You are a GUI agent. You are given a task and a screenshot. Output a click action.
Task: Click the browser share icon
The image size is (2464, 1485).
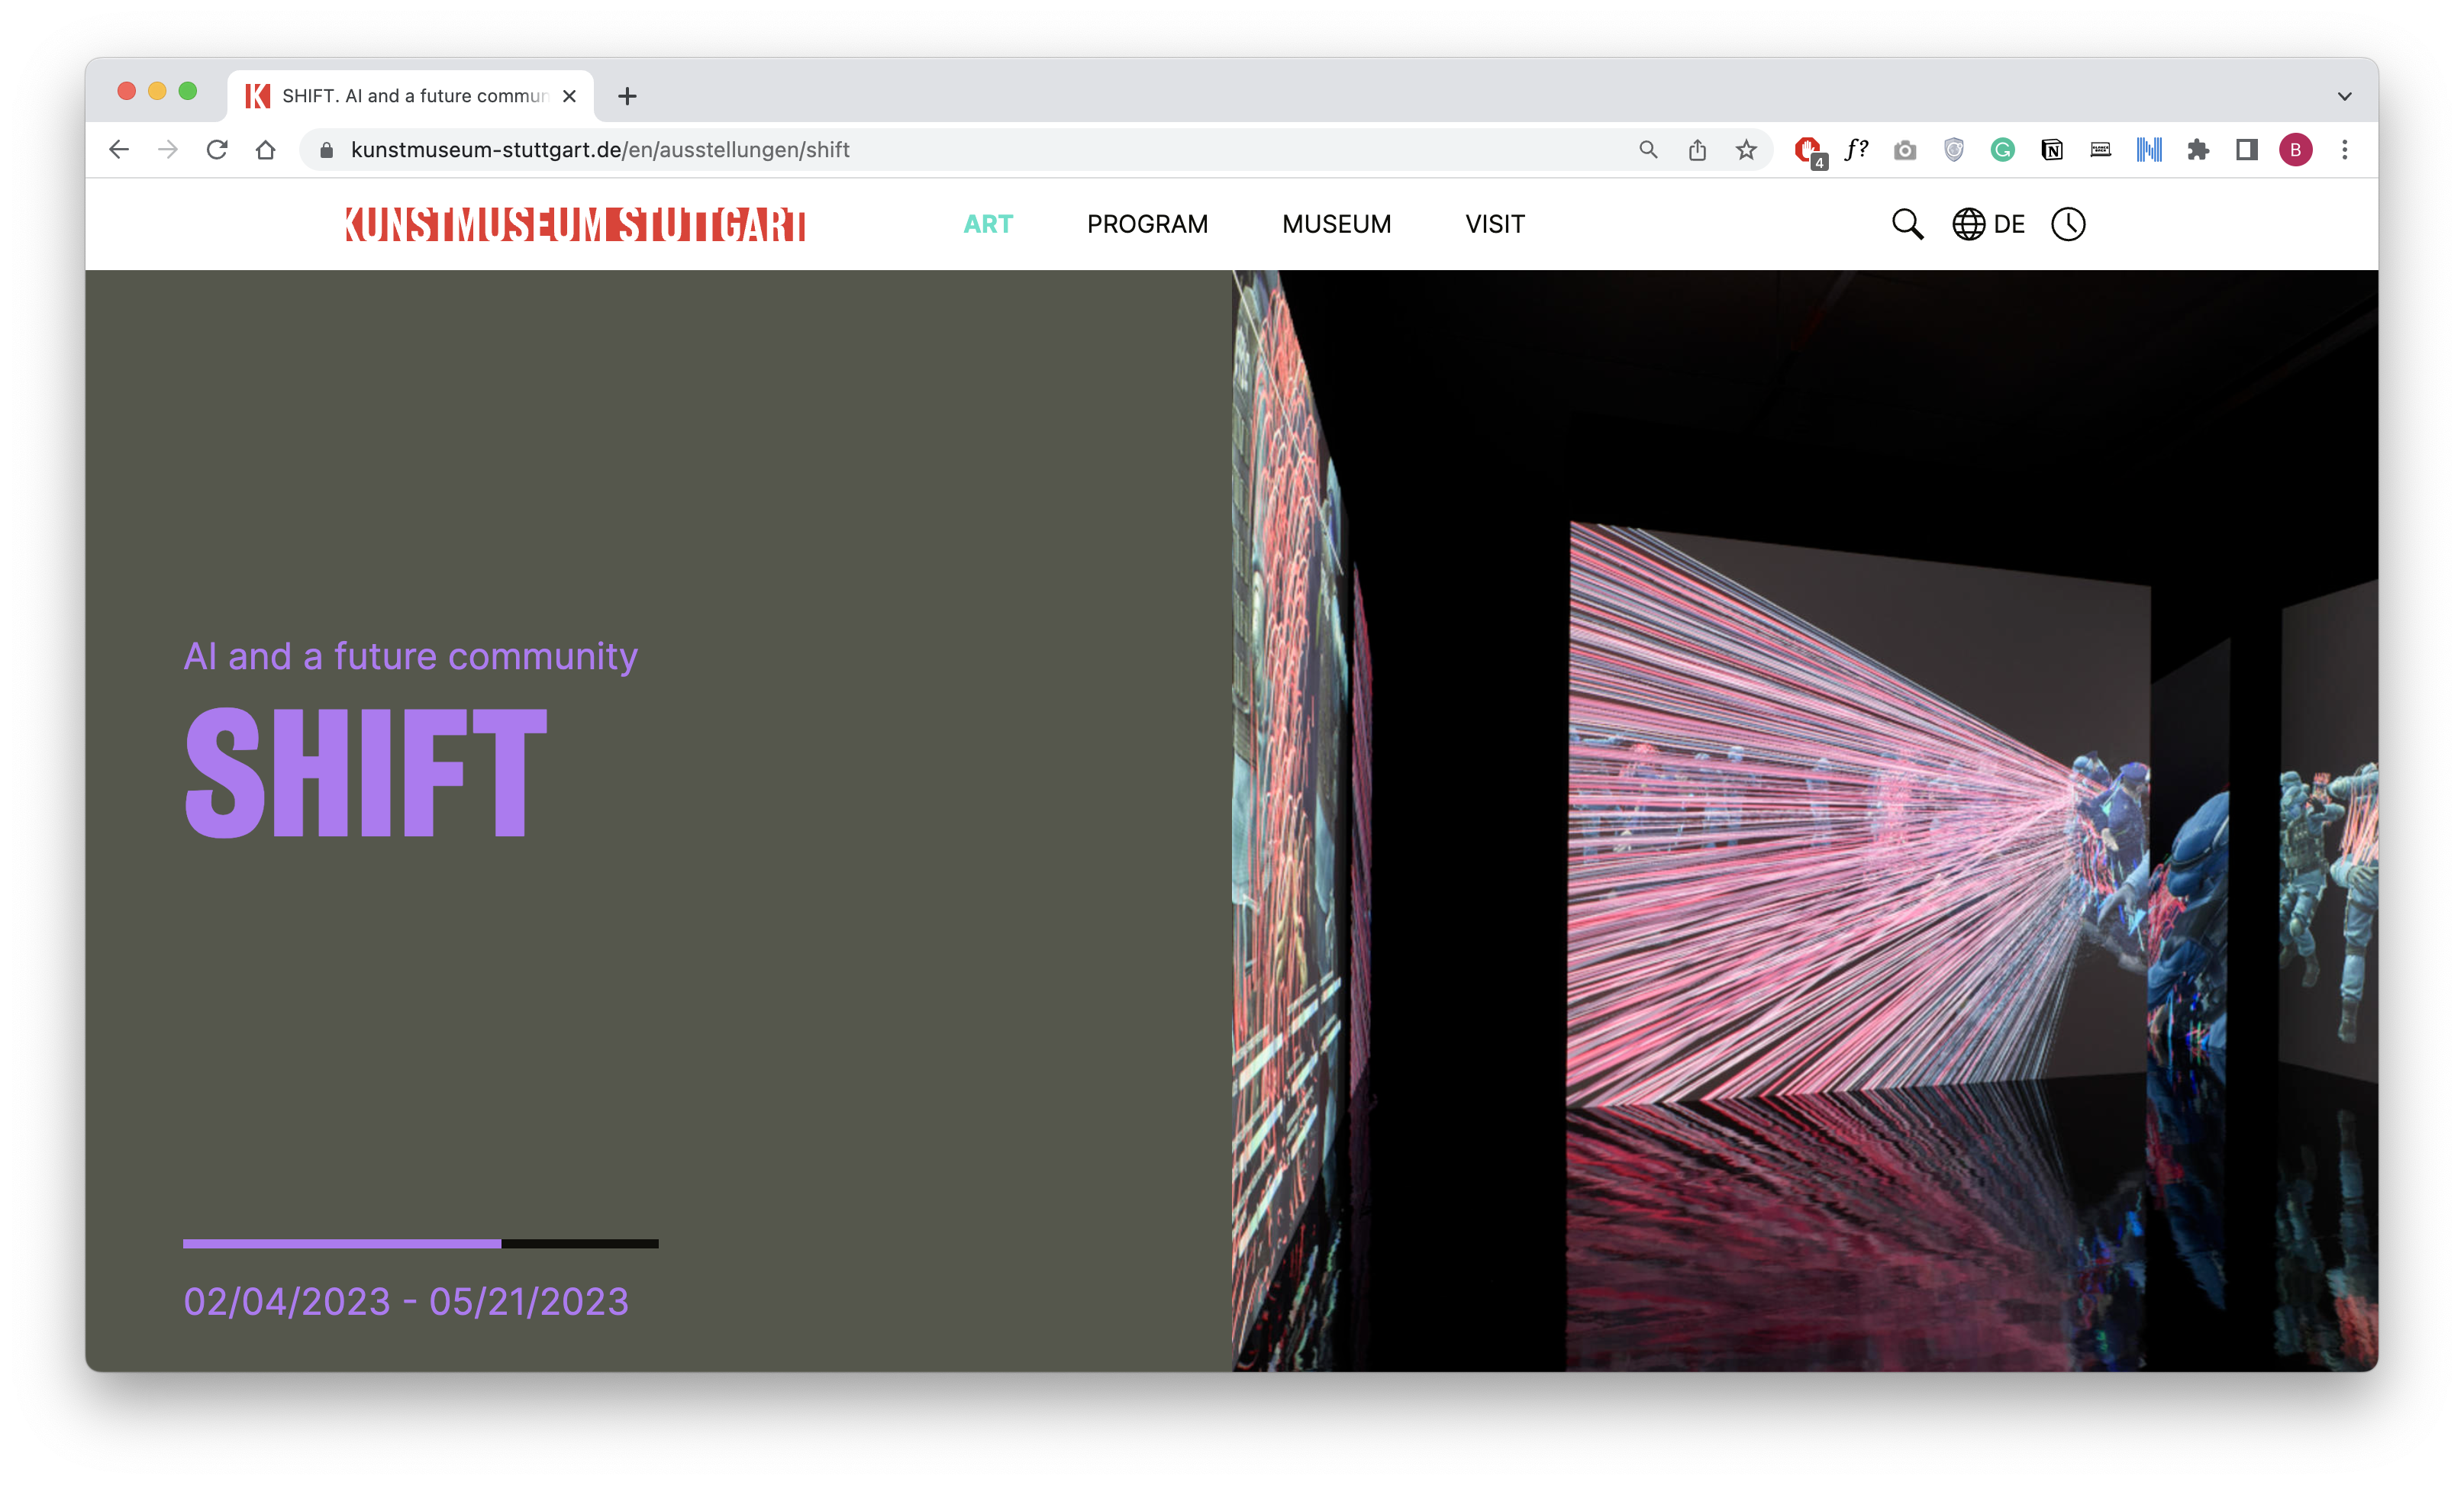[x=1697, y=150]
